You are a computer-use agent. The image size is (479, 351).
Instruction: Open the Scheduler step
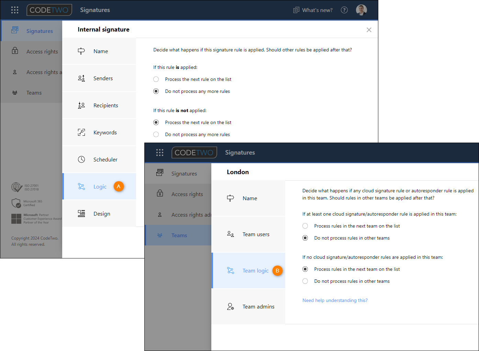tap(99, 159)
